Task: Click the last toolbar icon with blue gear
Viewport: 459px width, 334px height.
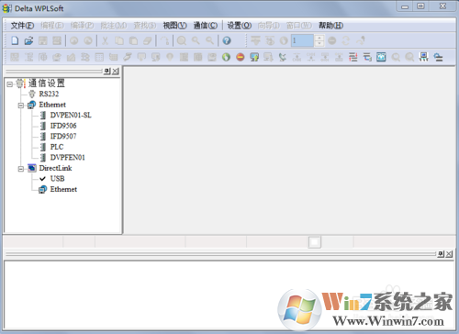Action: (438, 57)
